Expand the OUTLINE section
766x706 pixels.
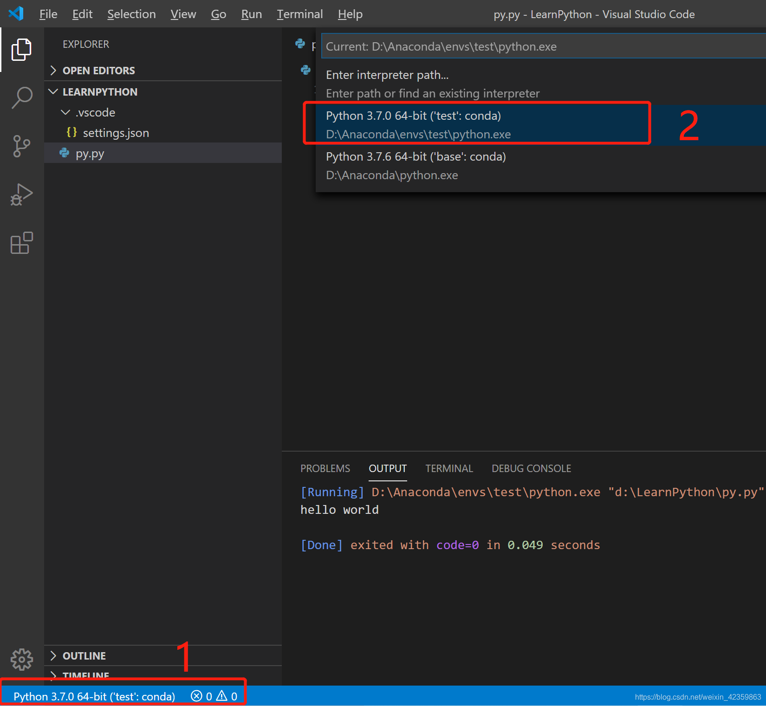[x=162, y=655]
